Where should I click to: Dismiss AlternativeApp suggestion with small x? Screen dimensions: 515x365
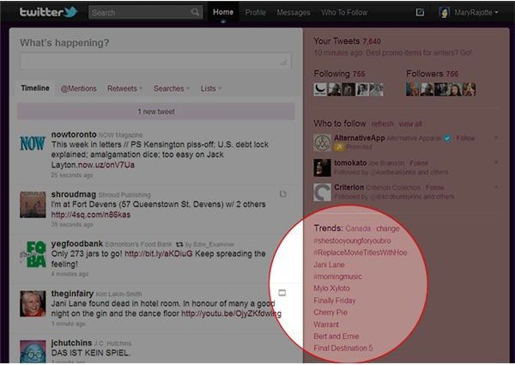(496, 137)
